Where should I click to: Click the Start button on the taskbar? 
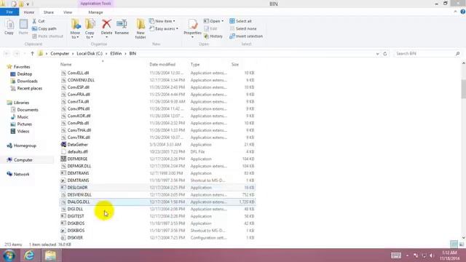[9, 255]
